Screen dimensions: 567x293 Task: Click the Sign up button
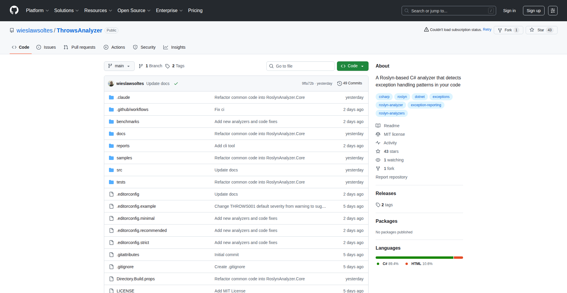point(533,11)
